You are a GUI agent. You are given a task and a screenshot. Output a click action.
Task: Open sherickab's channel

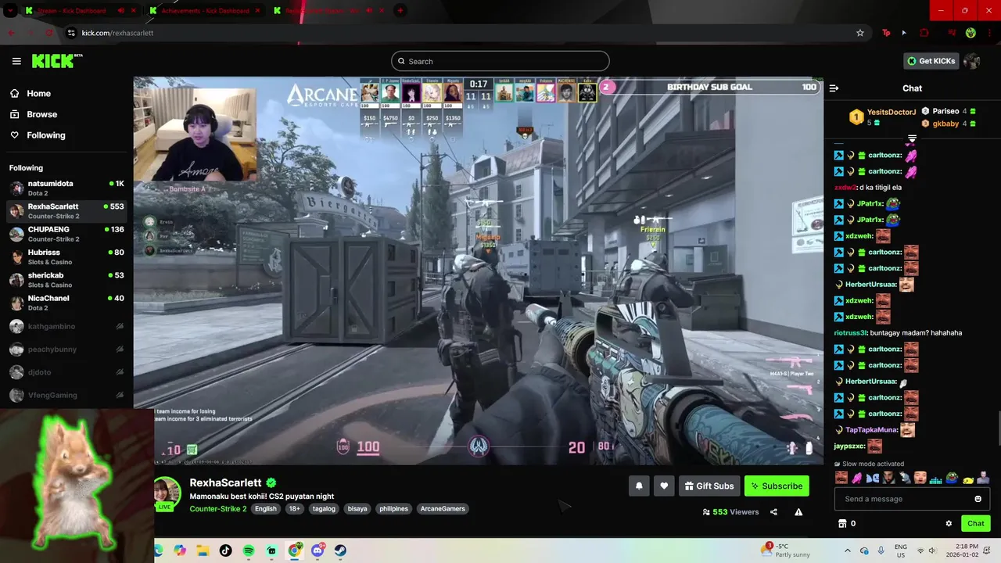point(66,280)
